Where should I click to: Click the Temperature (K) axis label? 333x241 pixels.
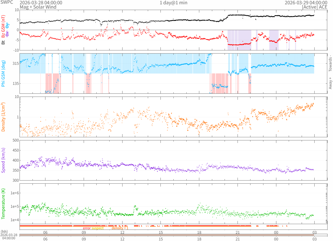click(3, 203)
